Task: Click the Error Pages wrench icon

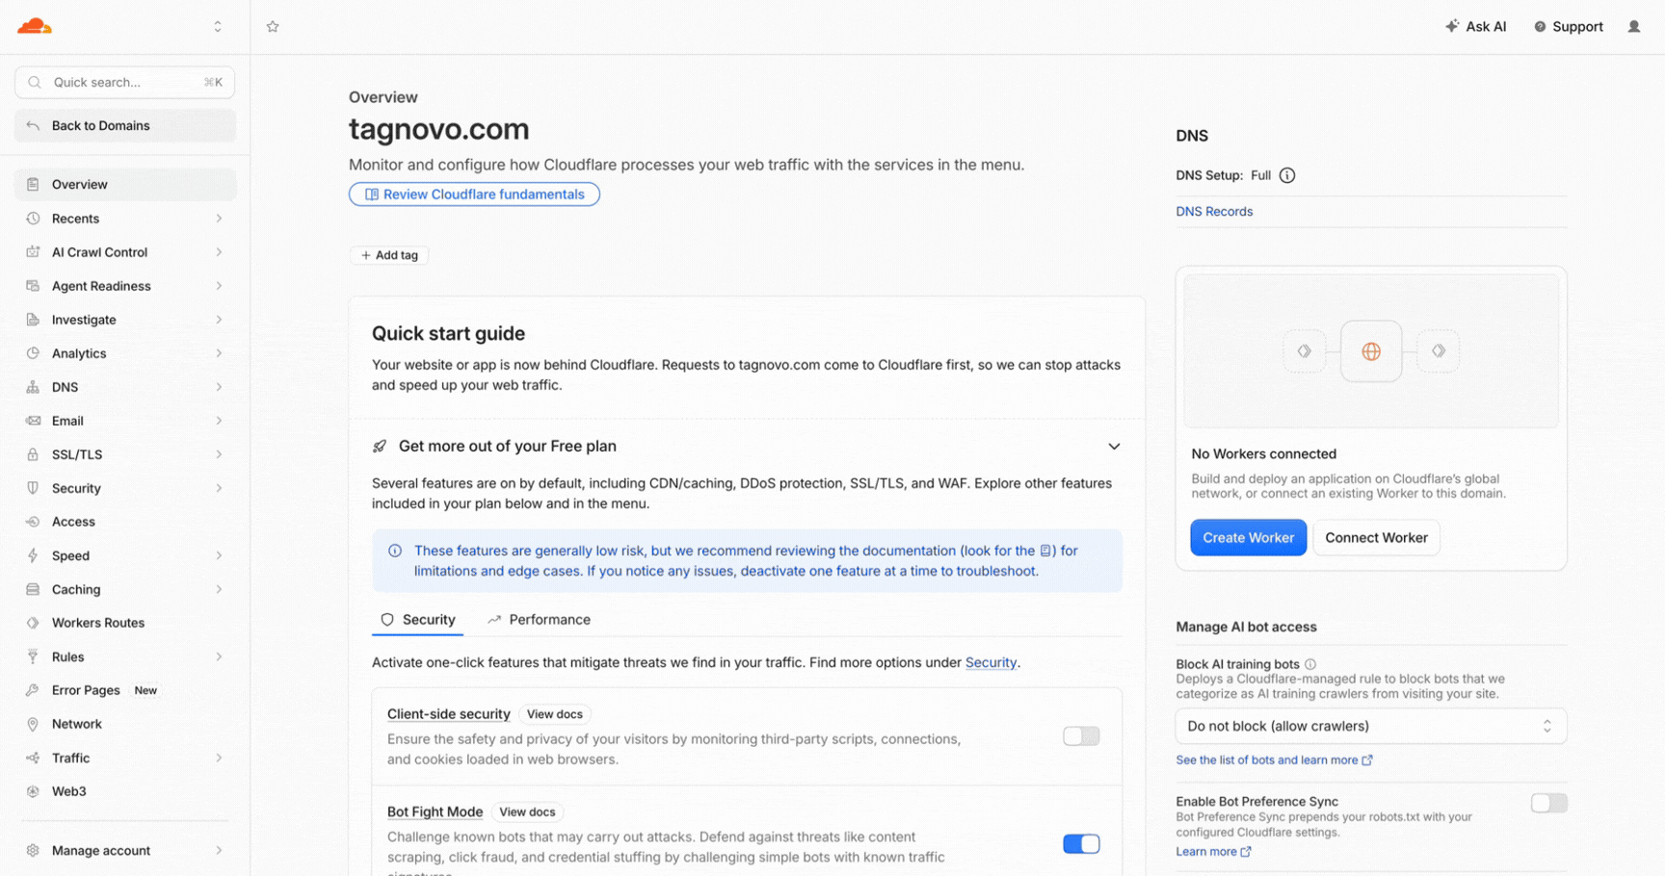Action: click(x=33, y=690)
